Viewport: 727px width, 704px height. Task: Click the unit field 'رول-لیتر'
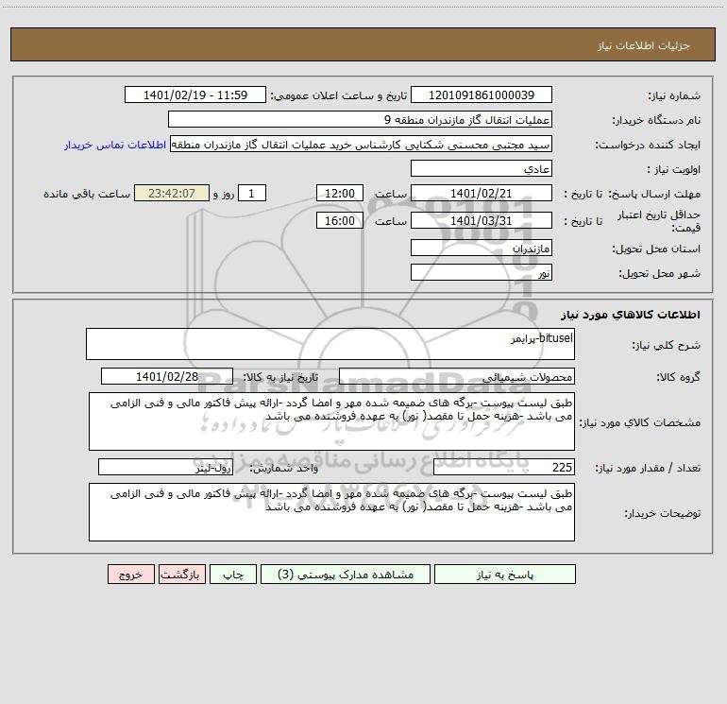165,467
